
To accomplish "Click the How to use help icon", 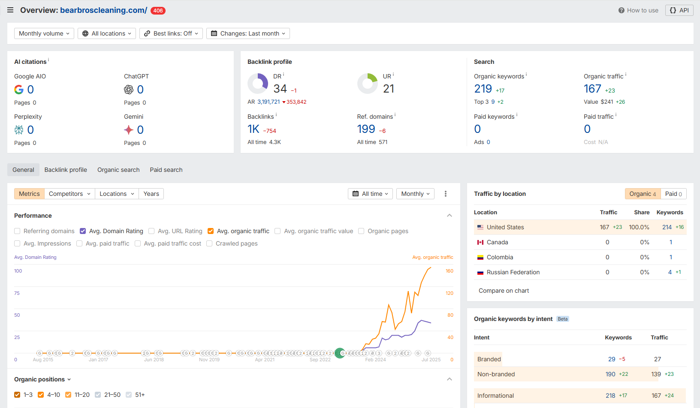I will [x=621, y=10].
